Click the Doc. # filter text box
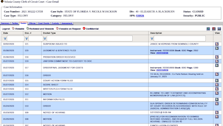Screen dimensions: 223x126 [36, 38]
